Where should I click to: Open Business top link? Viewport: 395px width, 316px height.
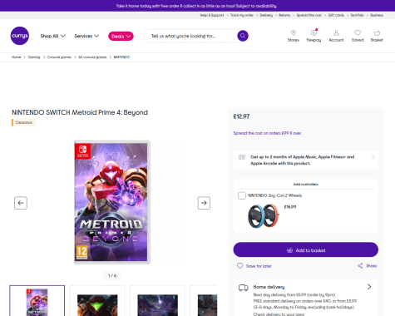click(377, 15)
